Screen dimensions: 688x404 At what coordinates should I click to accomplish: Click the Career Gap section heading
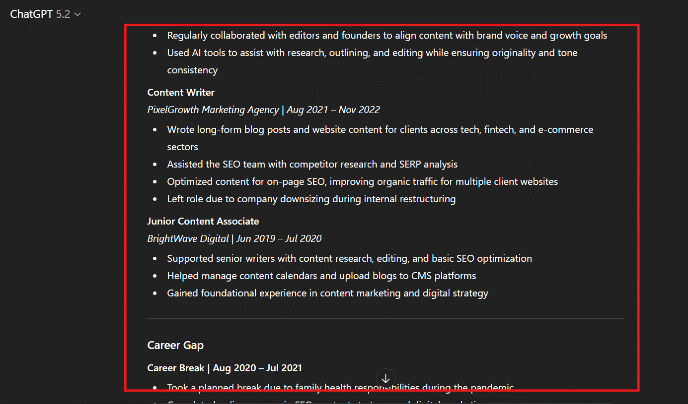(175, 345)
